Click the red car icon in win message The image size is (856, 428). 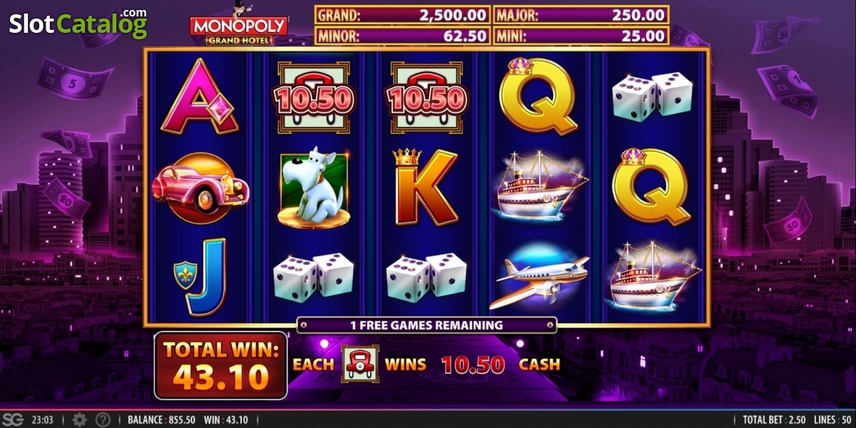click(x=360, y=364)
